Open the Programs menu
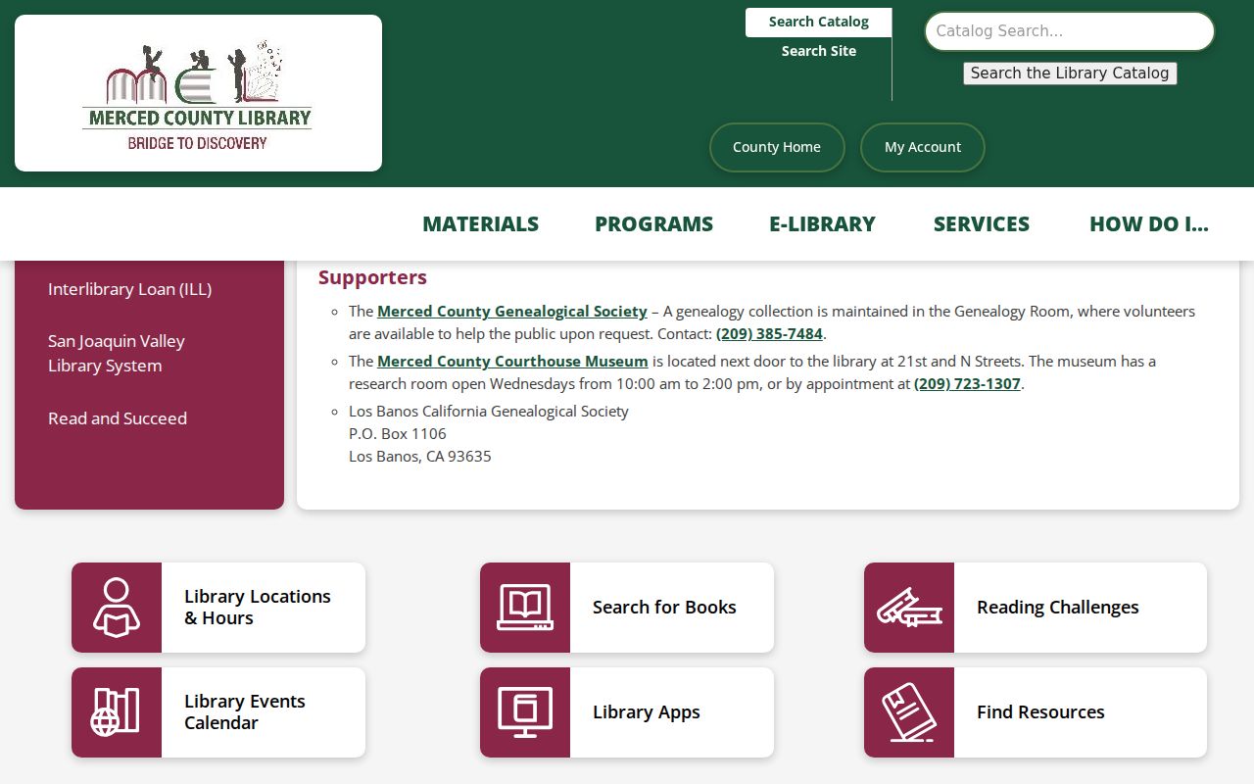 654,224
